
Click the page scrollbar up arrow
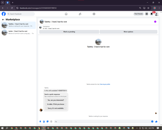(x=161, y=12)
